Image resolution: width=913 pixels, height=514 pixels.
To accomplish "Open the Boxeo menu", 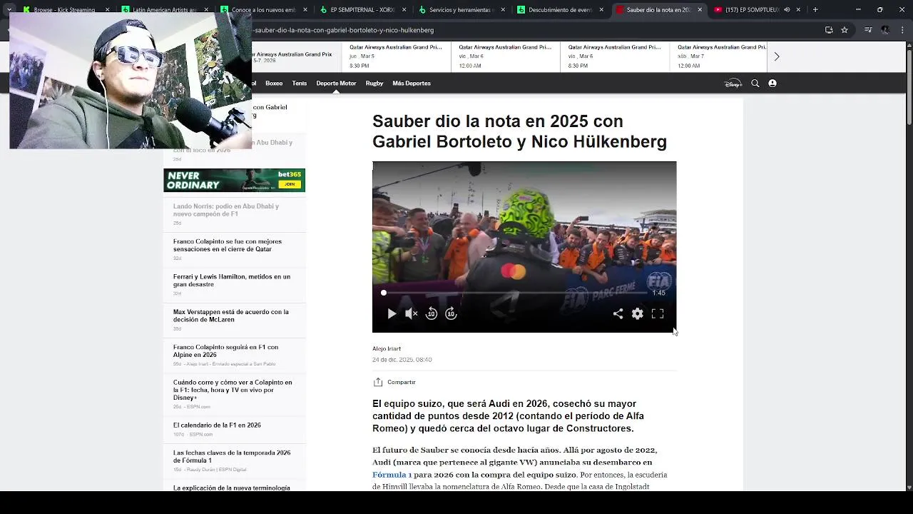I will (274, 84).
